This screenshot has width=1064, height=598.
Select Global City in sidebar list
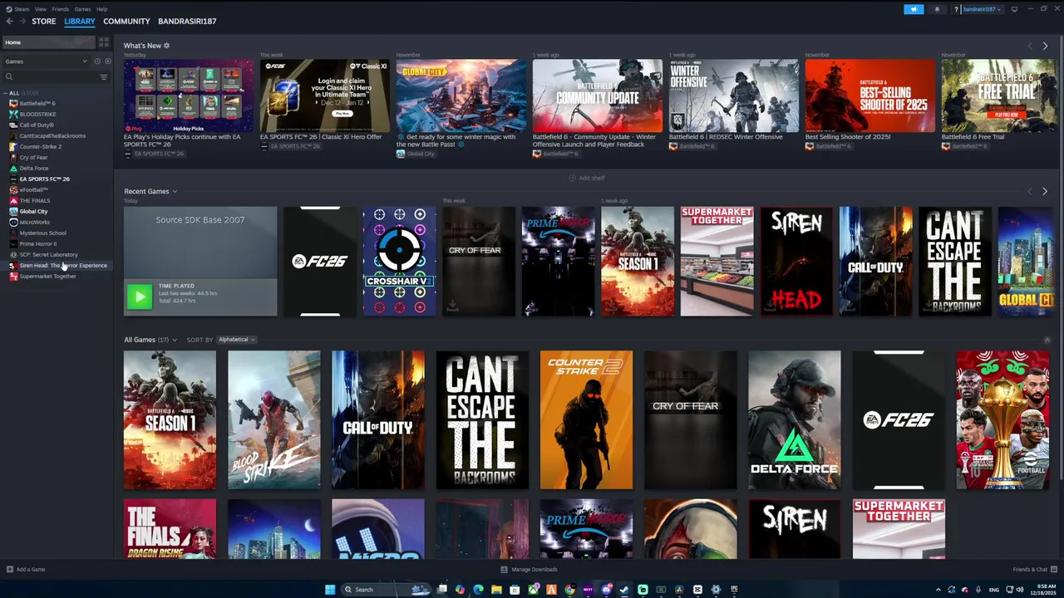pyautogui.click(x=33, y=211)
